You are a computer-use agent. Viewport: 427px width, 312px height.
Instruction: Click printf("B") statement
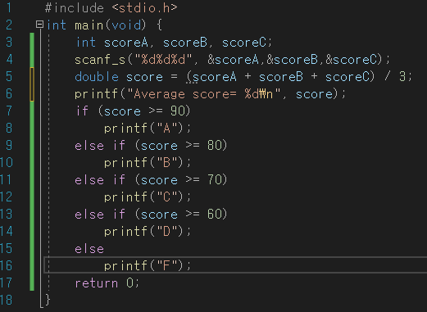pos(148,163)
